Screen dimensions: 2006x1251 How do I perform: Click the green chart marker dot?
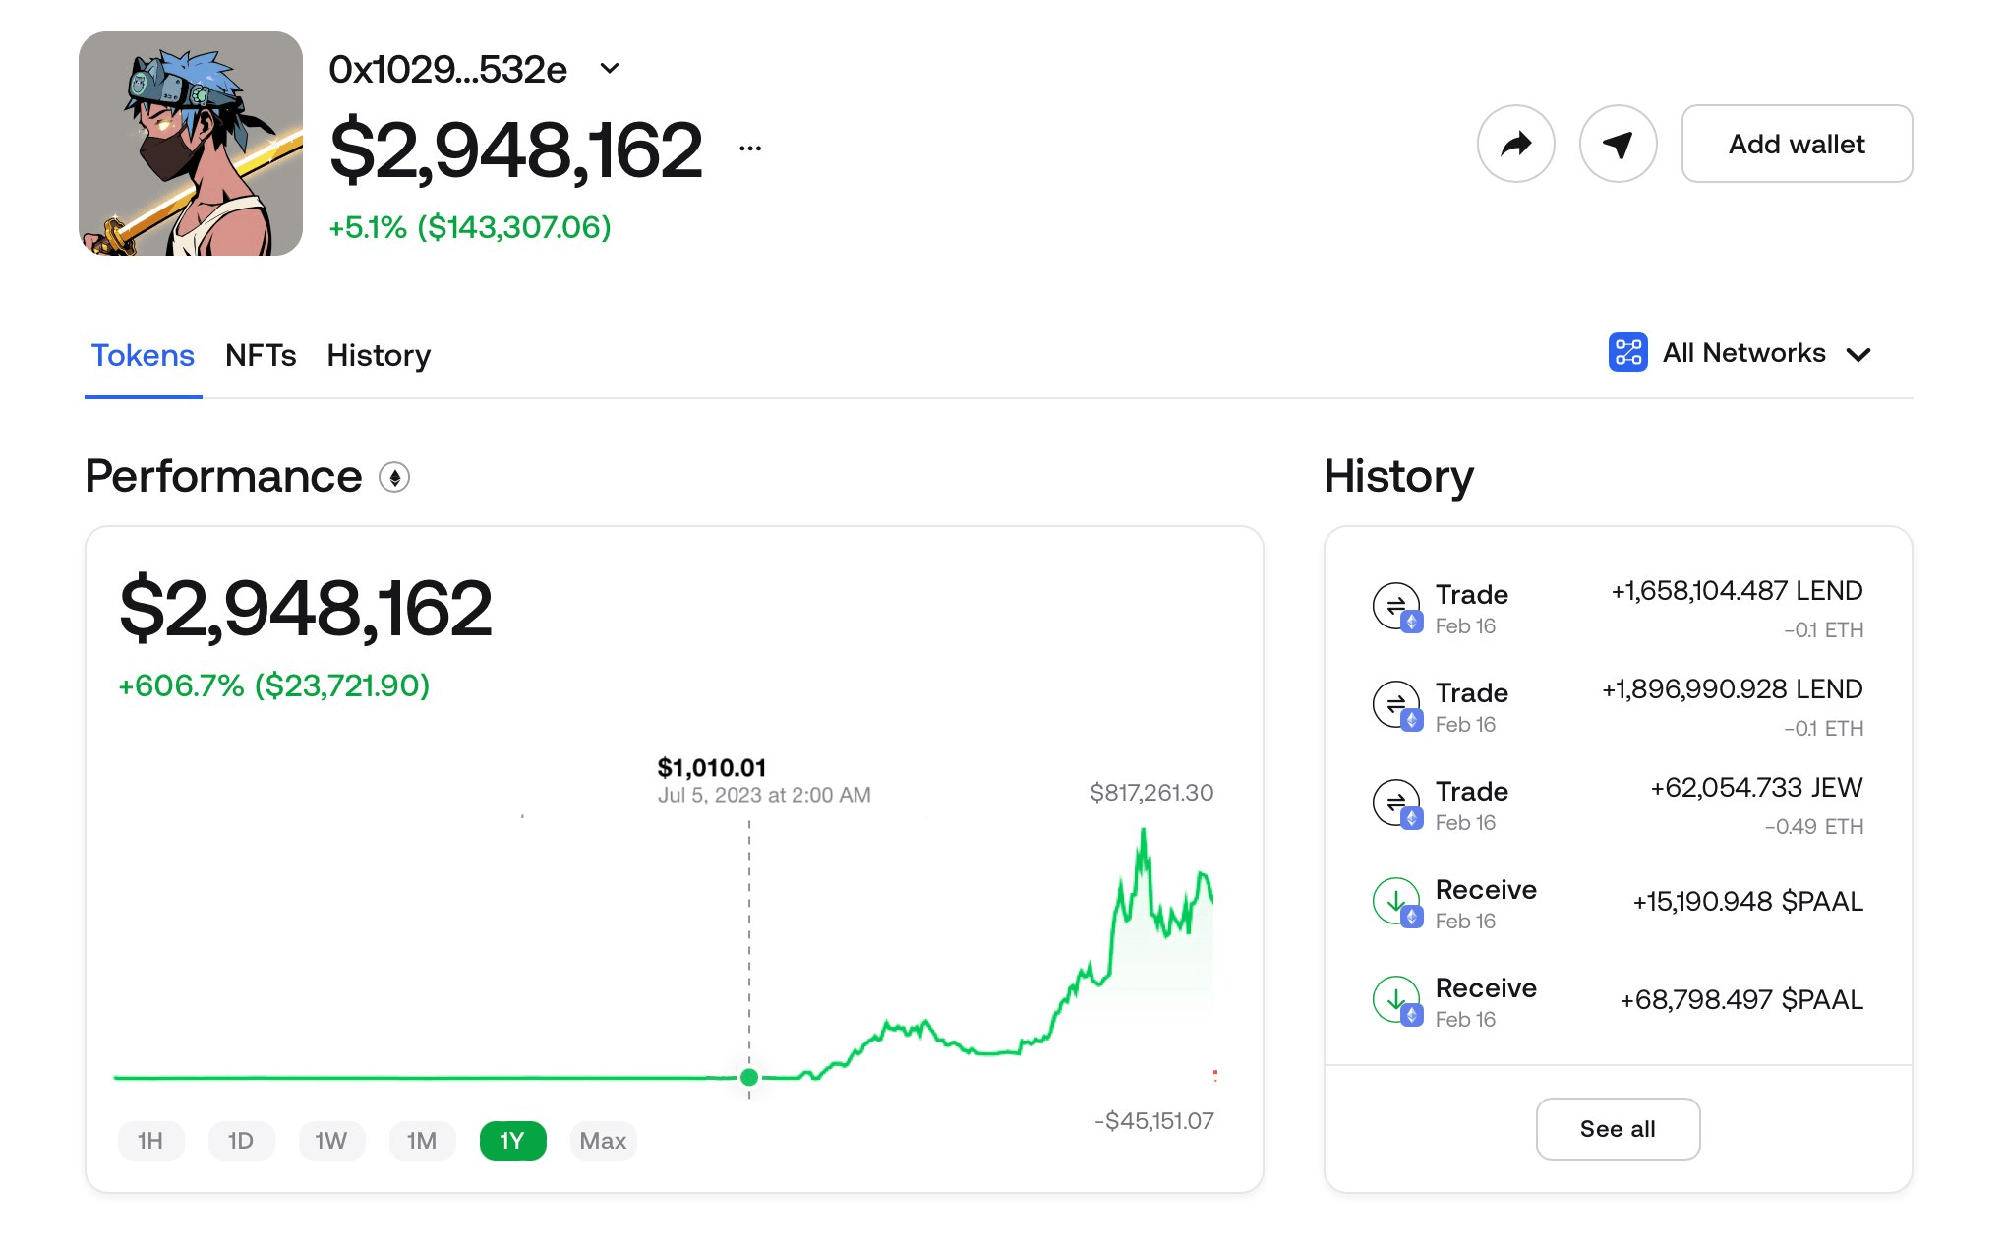pos(749,1077)
